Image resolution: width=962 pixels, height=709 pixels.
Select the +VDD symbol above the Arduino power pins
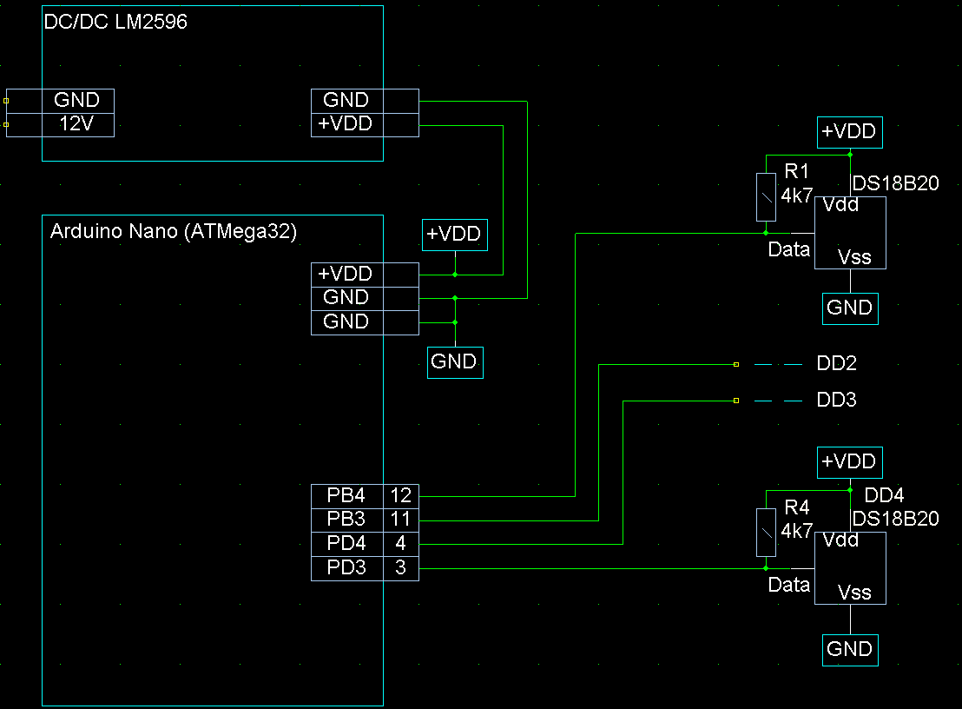tap(455, 235)
